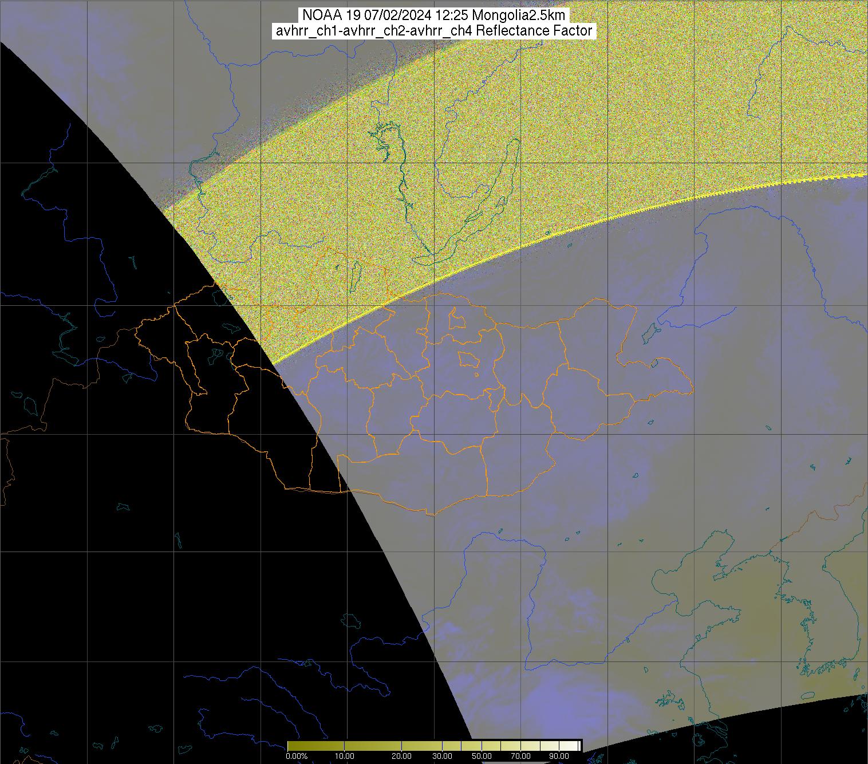Pick the darkest olive segment of the color bar

(x=295, y=746)
